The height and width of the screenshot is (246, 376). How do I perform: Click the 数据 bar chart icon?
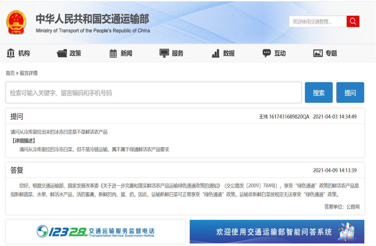216,54
